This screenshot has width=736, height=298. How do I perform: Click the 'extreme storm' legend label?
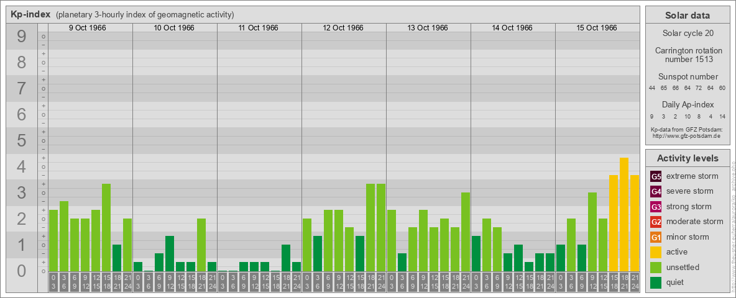pos(692,176)
